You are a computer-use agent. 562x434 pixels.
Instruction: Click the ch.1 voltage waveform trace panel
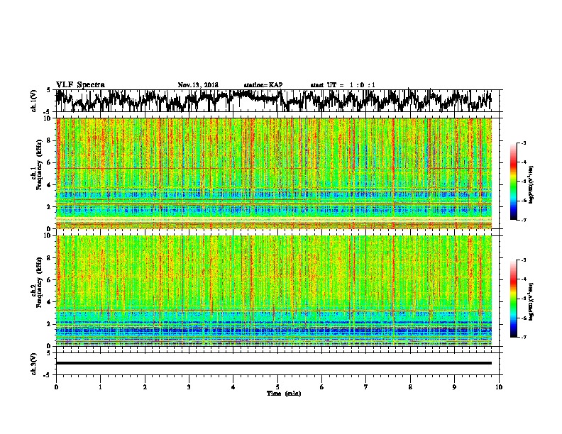pos(277,101)
